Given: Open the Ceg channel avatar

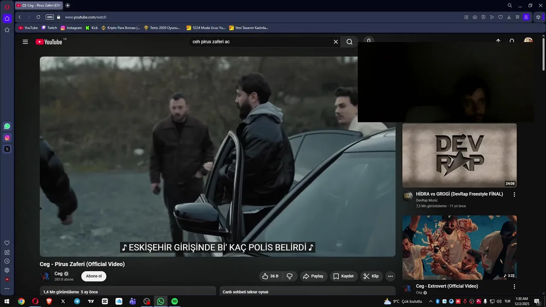Looking at the screenshot, I should (45, 276).
